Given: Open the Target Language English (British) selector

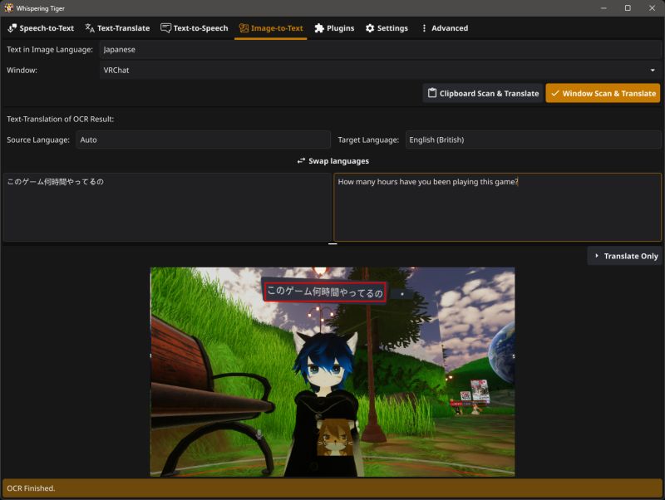Looking at the screenshot, I should [533, 140].
